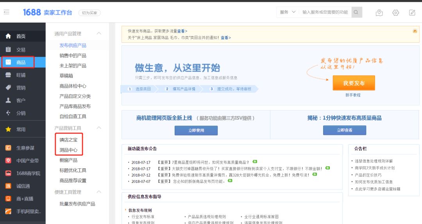Open the 新手教程 link

click(353, 95)
